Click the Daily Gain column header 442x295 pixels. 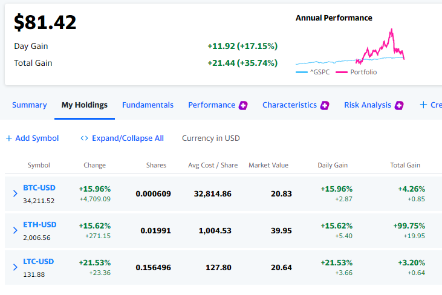point(333,165)
